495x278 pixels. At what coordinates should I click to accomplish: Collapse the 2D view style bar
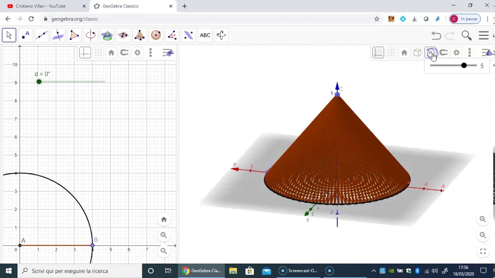pos(168,53)
